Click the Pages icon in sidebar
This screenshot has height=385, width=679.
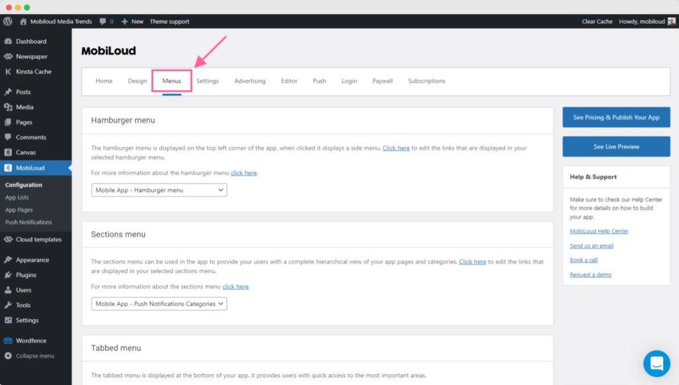tap(8, 122)
